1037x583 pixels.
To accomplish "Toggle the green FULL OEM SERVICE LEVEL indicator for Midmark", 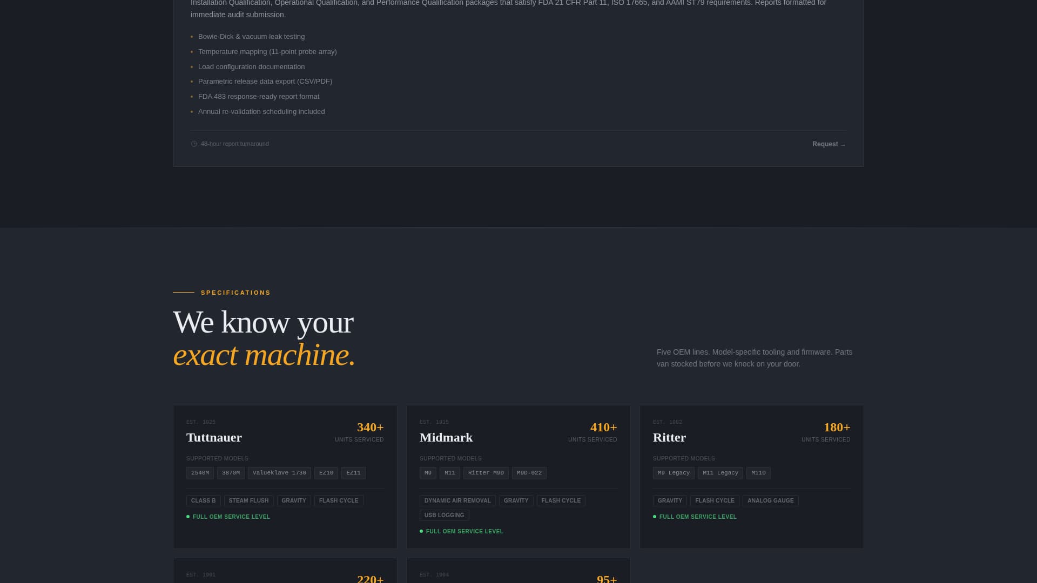I will click(422, 531).
